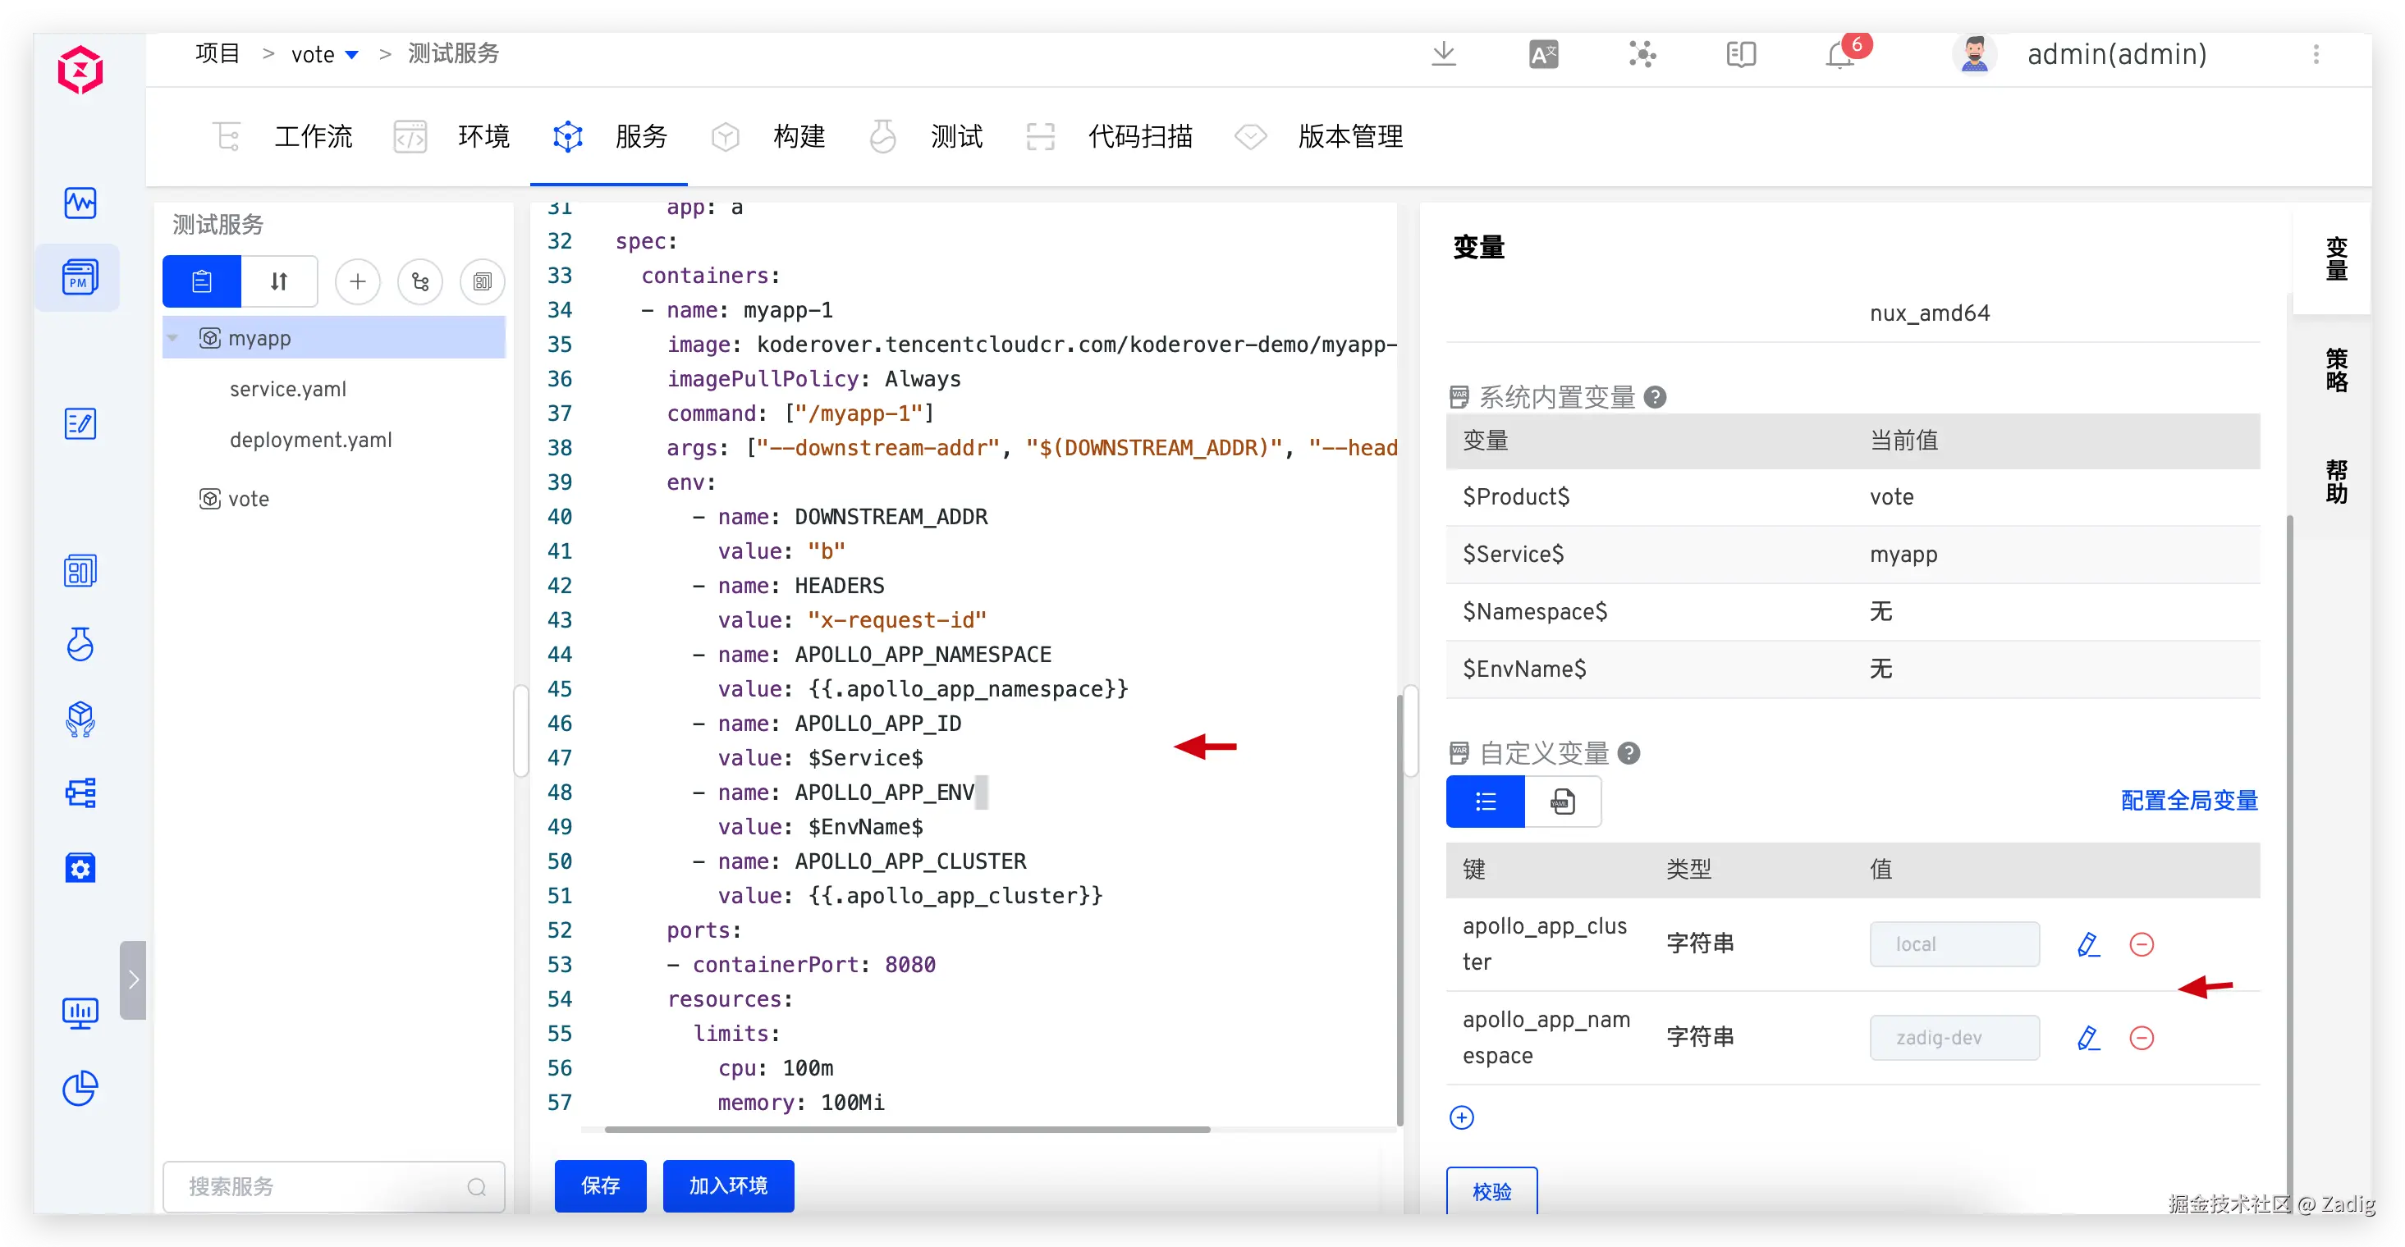Viewport: 2405px width, 1247px height.
Task: Remove the apollo_app_namespace variable
Action: (2142, 1038)
